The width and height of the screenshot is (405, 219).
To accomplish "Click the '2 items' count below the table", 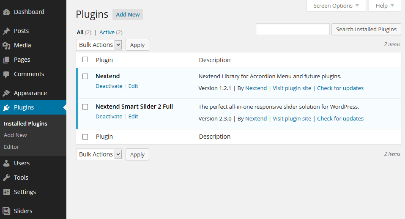I will pos(392,154).
